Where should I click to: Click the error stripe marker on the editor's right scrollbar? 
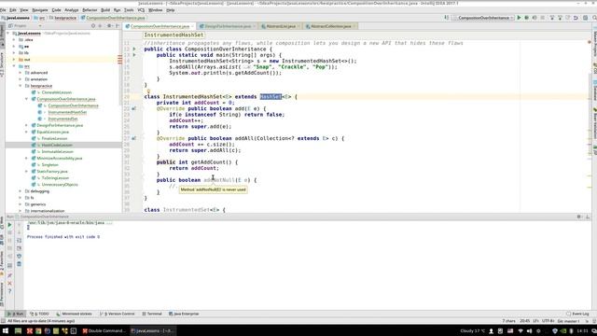(x=590, y=41)
